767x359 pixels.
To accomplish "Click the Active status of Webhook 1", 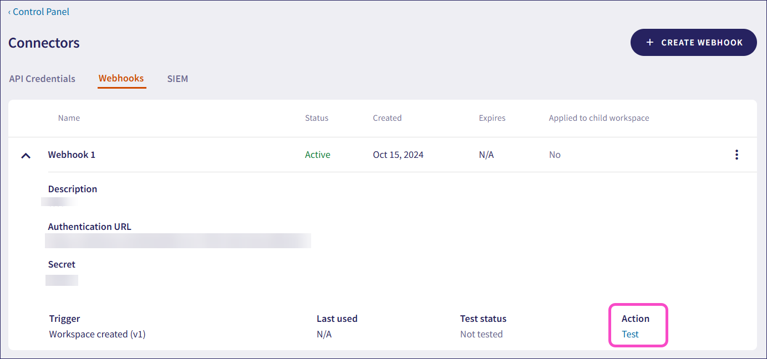I will tap(317, 155).
